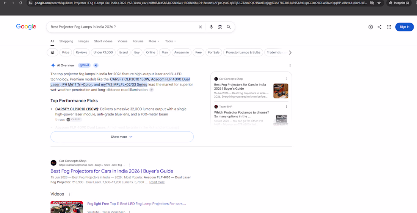The height and width of the screenshot is (213, 417).
Task: Click the CARSFY CLP3010 (150W) heading term
Action: click(x=77, y=109)
